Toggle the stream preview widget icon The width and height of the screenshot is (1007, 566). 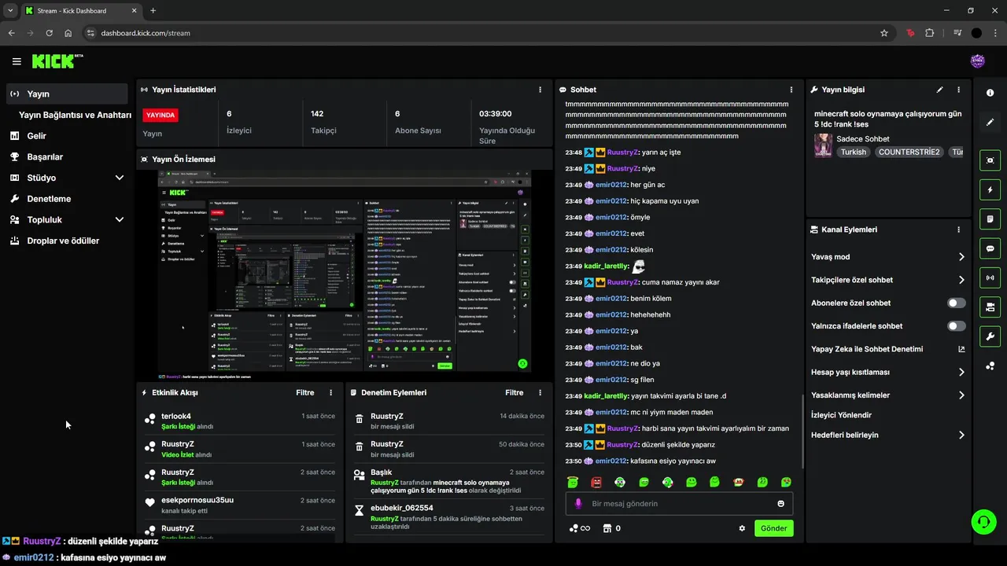[x=990, y=160]
